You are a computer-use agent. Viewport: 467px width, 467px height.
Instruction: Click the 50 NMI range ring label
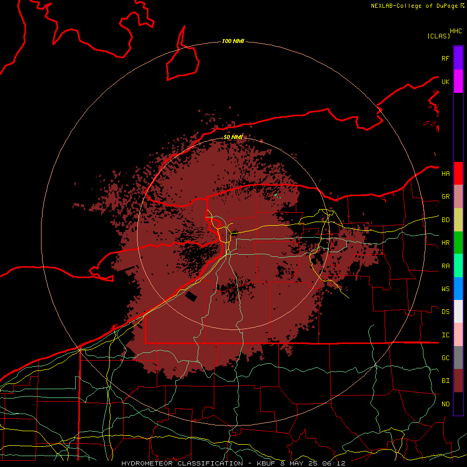(233, 137)
